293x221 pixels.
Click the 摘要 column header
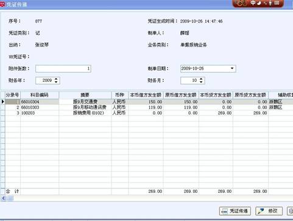(x=85, y=95)
